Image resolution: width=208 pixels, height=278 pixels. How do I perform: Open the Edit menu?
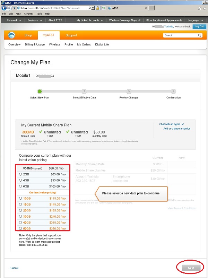[11, 14]
